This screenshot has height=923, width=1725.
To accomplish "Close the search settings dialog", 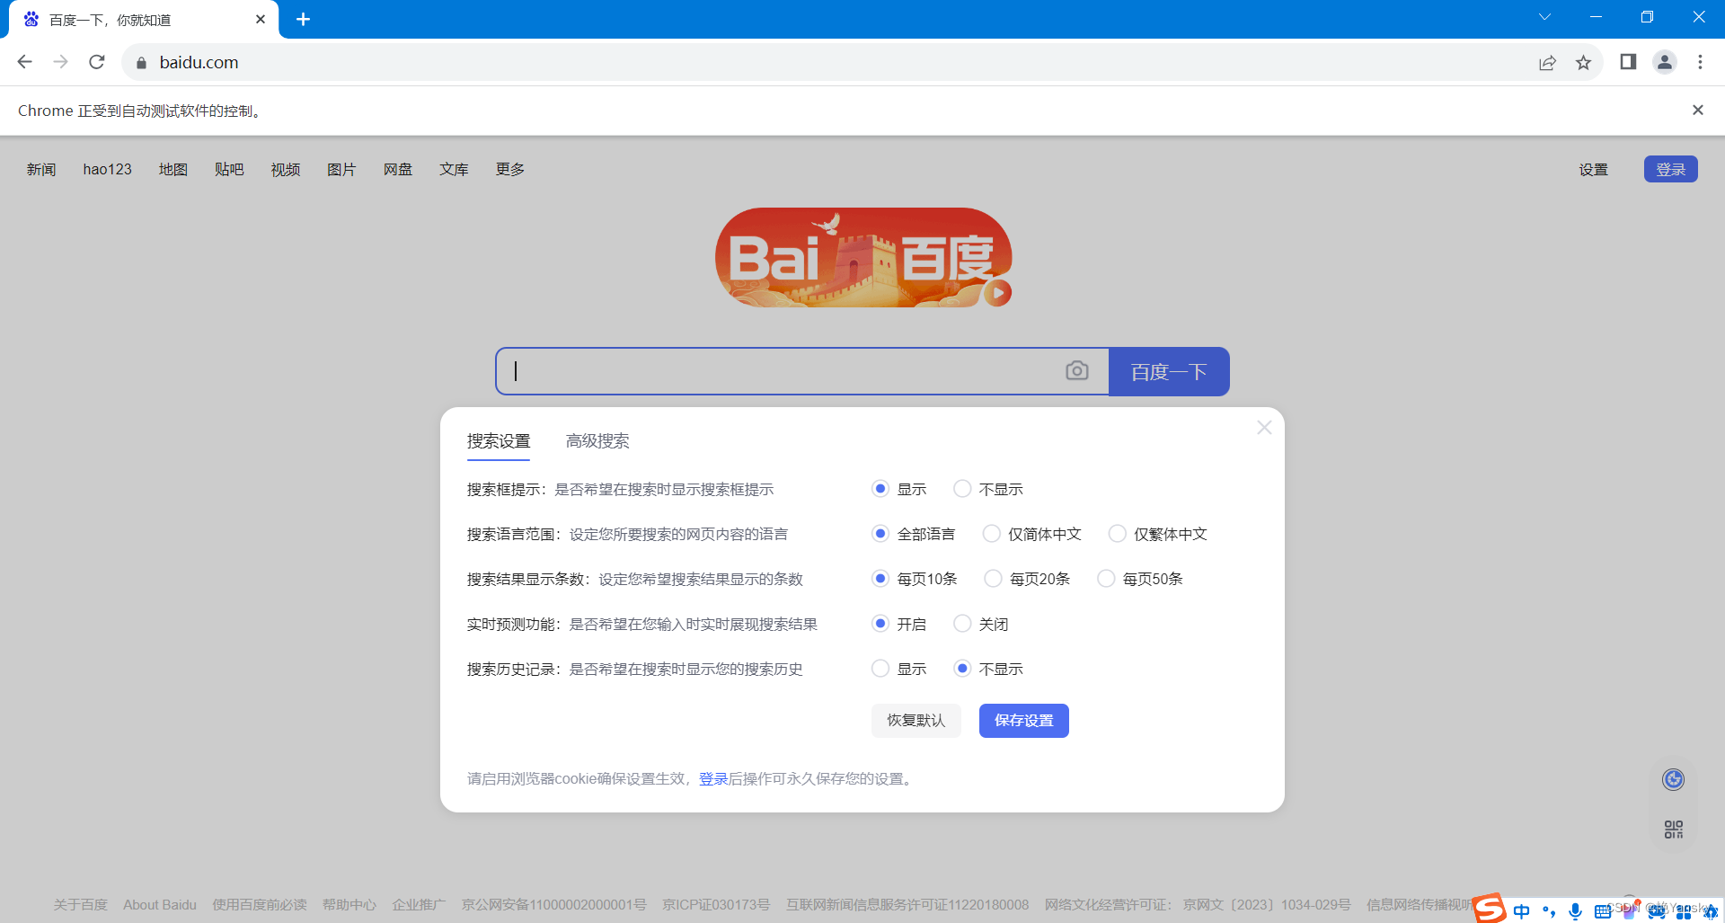I will 1264,428.
